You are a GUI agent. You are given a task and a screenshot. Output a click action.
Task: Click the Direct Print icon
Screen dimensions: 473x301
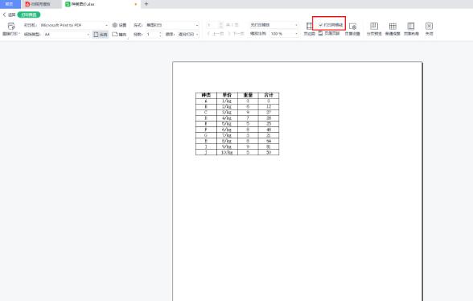click(11, 27)
